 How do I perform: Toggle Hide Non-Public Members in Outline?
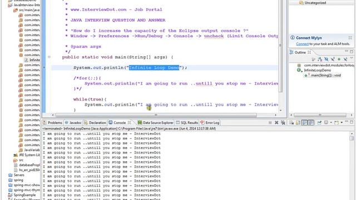point(339,59)
